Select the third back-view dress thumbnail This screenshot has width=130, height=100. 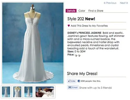point(28,92)
